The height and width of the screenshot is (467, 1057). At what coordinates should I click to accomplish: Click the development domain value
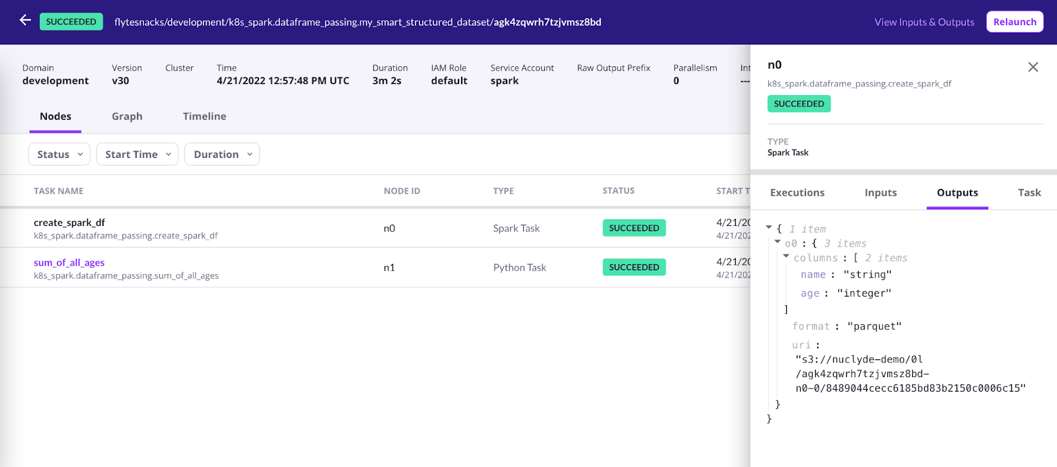(x=55, y=81)
